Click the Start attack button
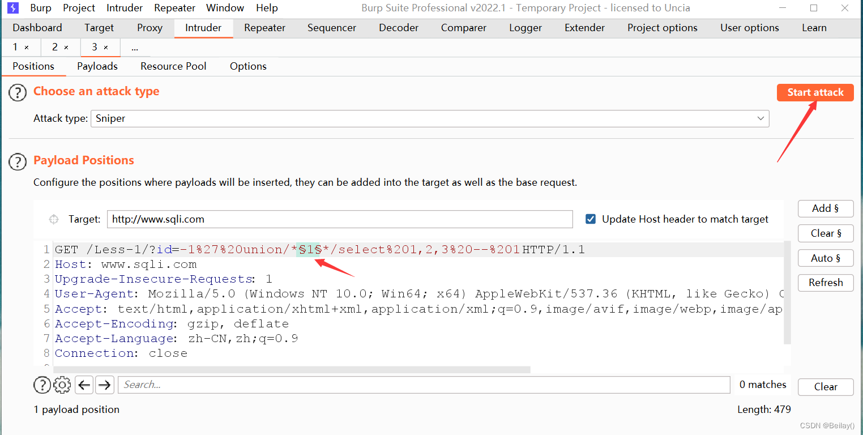The height and width of the screenshot is (435, 863). 815,92
